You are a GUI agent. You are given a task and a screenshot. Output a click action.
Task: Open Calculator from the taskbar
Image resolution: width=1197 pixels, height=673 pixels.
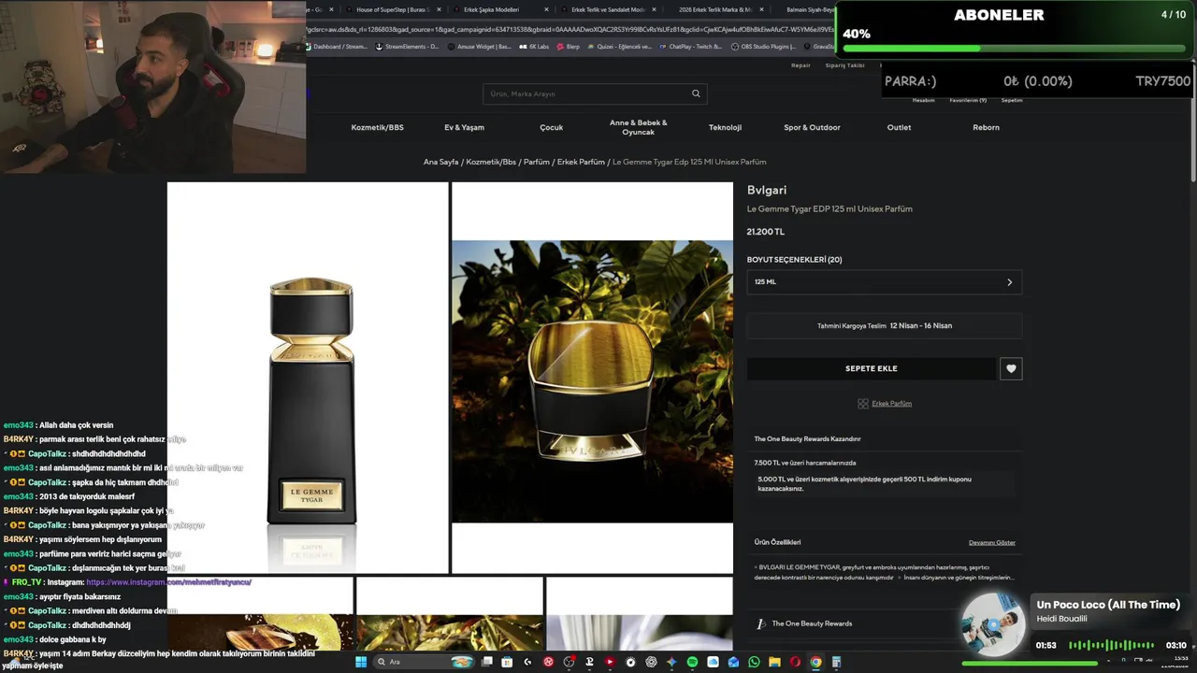(836, 662)
